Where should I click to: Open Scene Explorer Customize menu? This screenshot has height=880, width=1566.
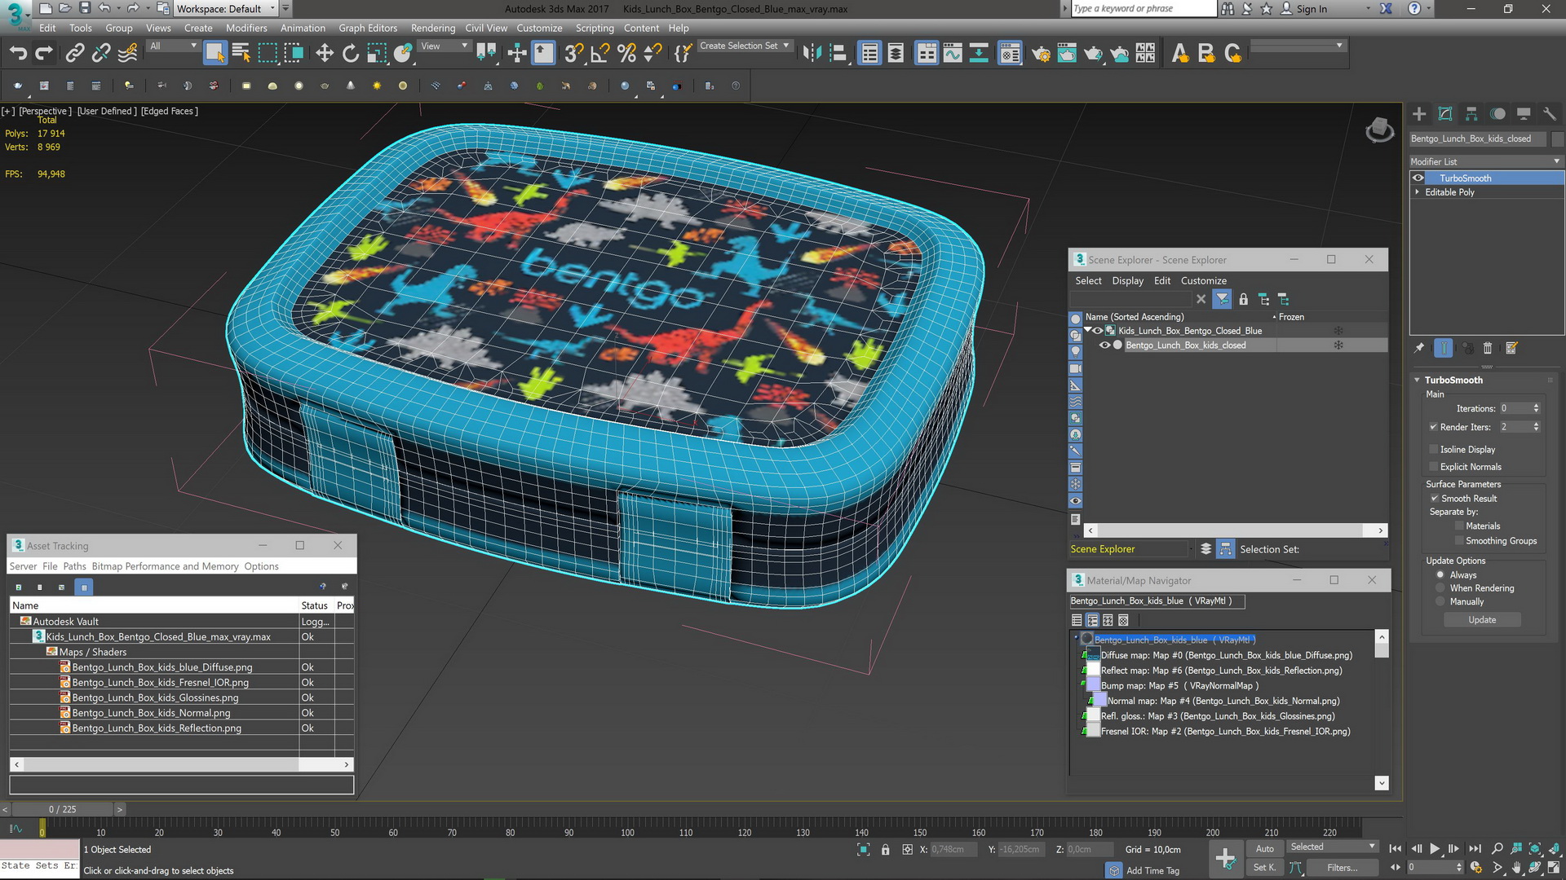[1204, 281]
